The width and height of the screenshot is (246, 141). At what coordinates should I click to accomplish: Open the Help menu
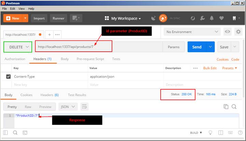pos(31,8)
